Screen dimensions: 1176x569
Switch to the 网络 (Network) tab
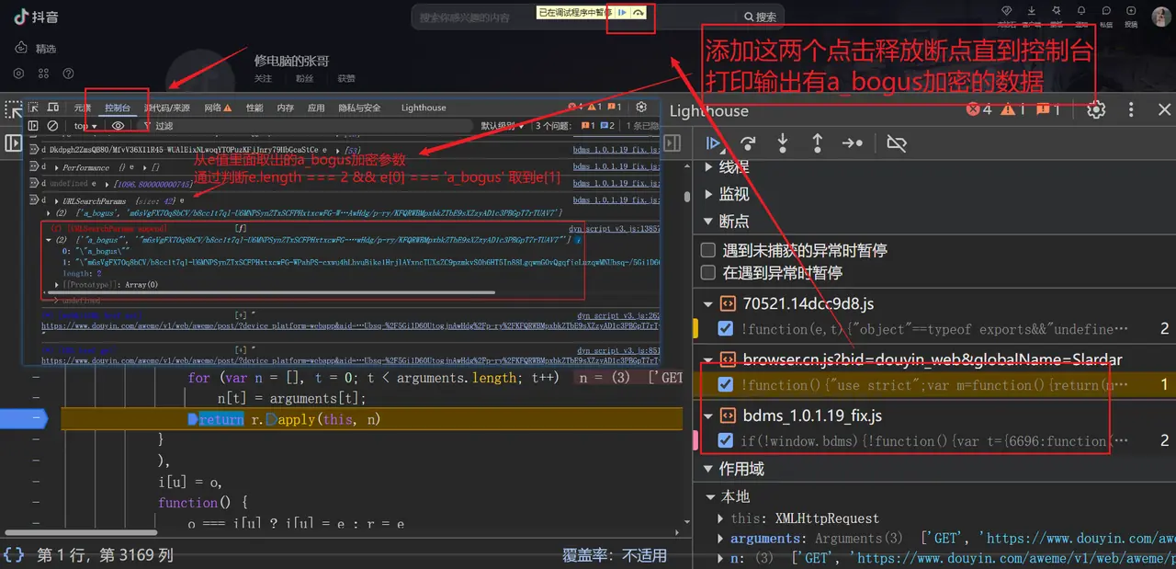(212, 108)
